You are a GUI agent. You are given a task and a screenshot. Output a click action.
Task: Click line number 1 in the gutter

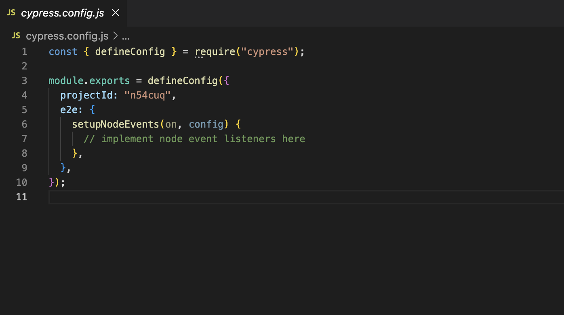pyautogui.click(x=24, y=51)
